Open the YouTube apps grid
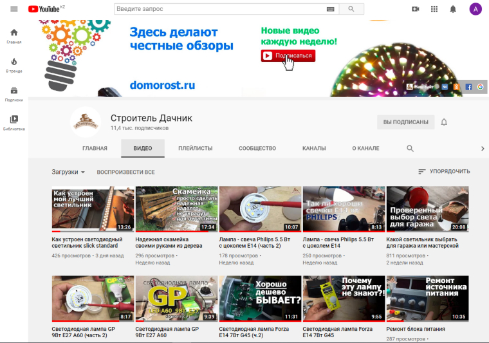Screen dimensions: 489x343 (x=434, y=9)
